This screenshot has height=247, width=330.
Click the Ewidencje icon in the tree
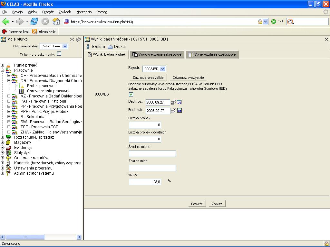(x=8, y=147)
